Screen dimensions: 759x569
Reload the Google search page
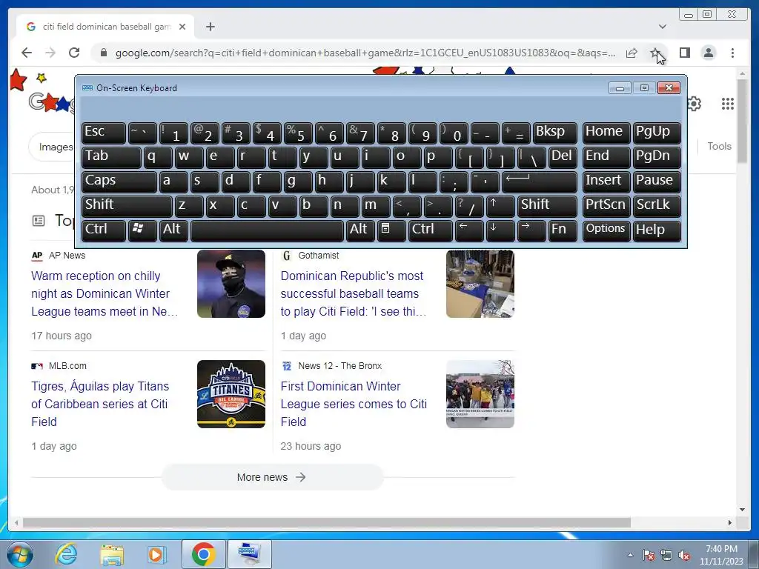point(74,53)
